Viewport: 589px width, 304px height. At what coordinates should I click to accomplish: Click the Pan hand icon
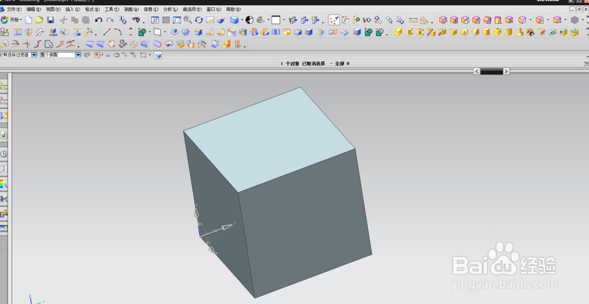210,20
